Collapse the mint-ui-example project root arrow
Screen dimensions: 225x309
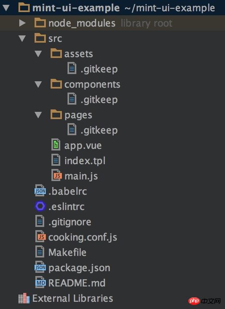[x=6, y=8]
